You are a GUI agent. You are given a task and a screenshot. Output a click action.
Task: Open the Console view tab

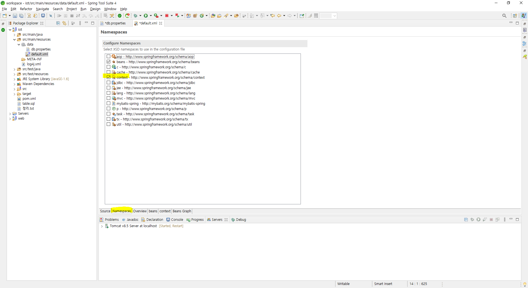click(175, 219)
